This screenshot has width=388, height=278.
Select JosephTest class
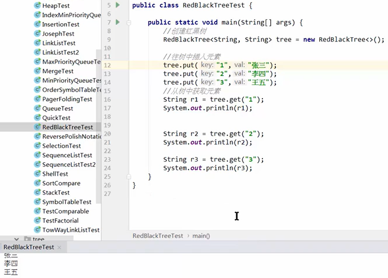[58, 34]
